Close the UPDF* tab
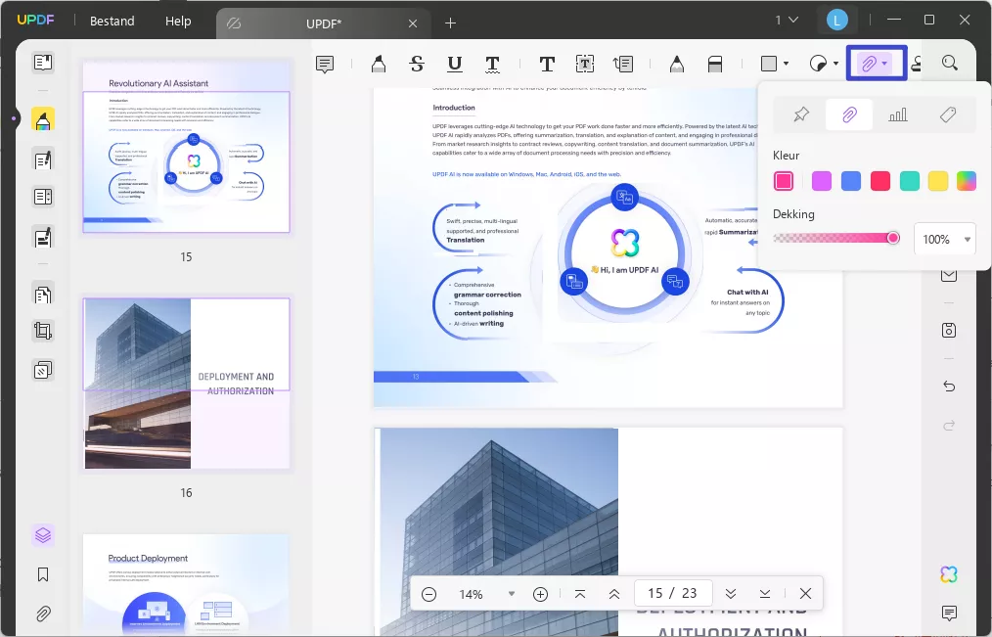Image resolution: width=992 pixels, height=637 pixels. [413, 23]
